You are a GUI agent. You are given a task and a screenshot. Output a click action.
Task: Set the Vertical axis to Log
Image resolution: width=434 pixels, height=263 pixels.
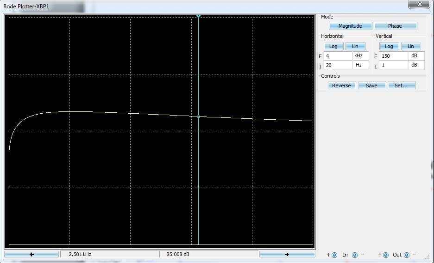click(x=389, y=46)
